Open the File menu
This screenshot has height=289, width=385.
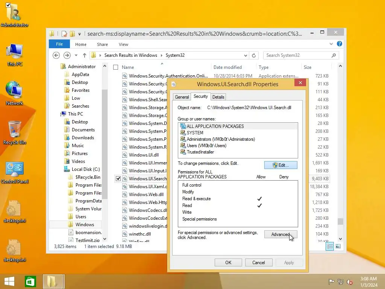pyautogui.click(x=59, y=44)
